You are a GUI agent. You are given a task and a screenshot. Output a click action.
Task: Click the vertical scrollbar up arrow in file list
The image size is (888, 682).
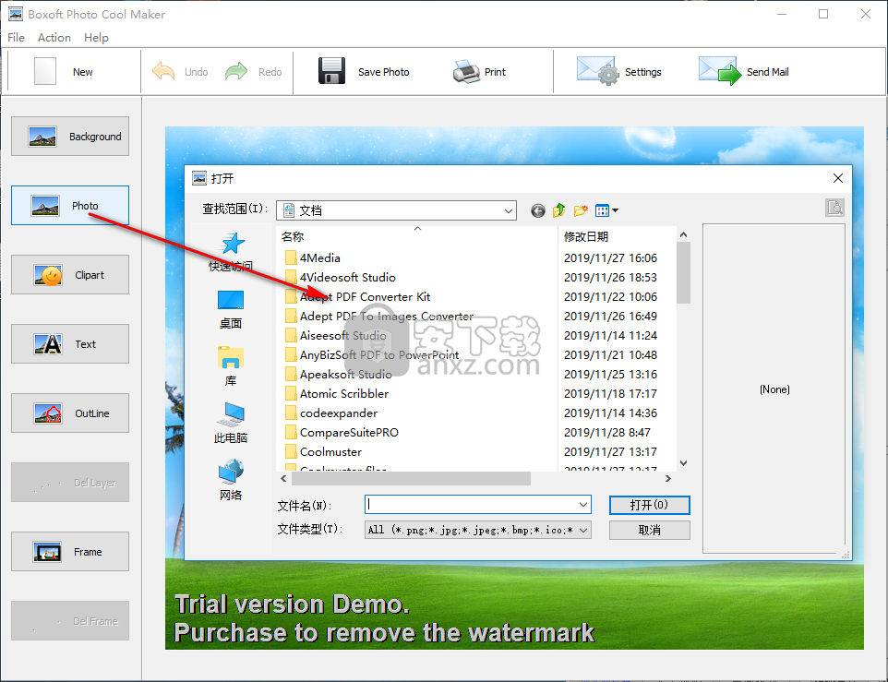684,235
